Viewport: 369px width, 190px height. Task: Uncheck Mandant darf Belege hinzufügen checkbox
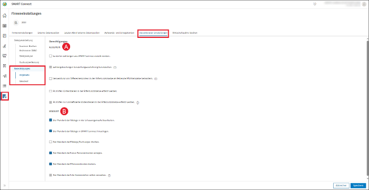tap(51, 131)
